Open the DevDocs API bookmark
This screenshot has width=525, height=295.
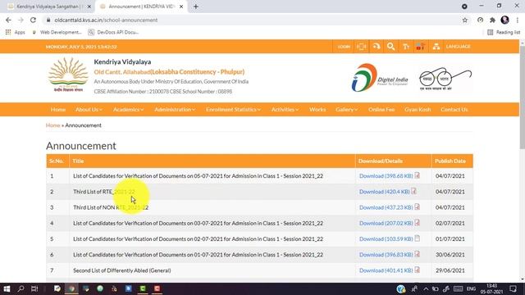coord(113,32)
